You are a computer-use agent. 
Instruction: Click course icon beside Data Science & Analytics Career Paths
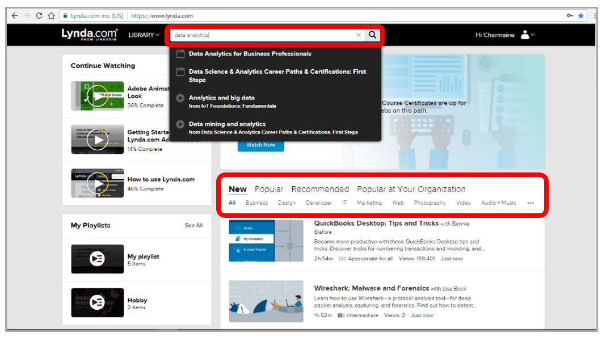(x=180, y=71)
